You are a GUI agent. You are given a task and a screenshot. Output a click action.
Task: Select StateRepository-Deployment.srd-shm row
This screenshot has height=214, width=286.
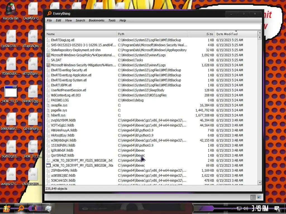151,50
